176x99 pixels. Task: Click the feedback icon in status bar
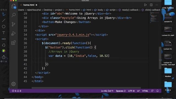(152, 91)
